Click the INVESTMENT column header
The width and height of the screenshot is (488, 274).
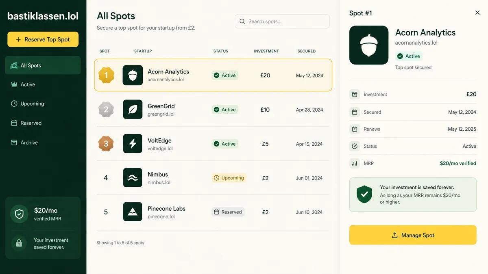pos(266,51)
